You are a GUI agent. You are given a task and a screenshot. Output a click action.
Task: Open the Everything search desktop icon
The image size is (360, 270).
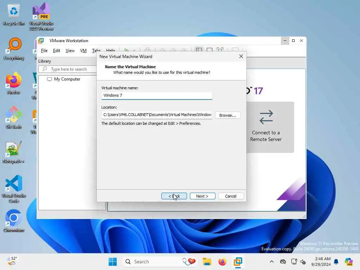[x=14, y=49]
